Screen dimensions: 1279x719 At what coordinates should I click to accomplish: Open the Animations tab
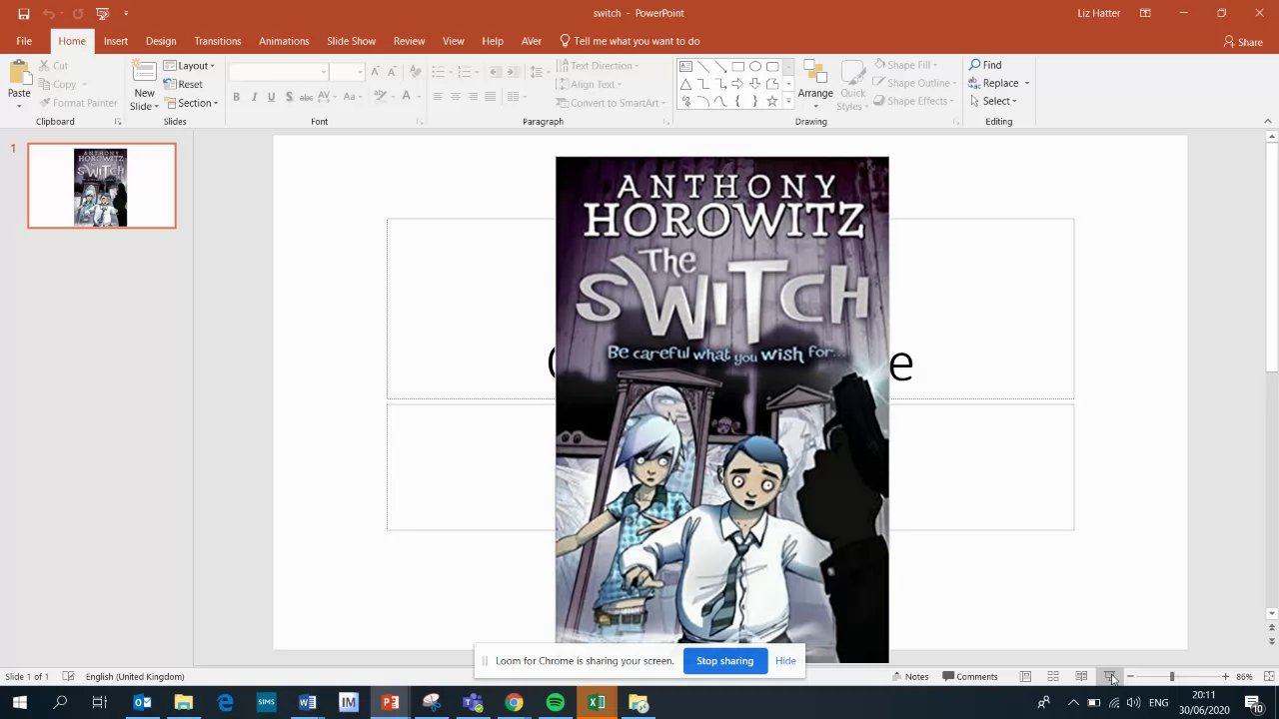pyautogui.click(x=284, y=41)
